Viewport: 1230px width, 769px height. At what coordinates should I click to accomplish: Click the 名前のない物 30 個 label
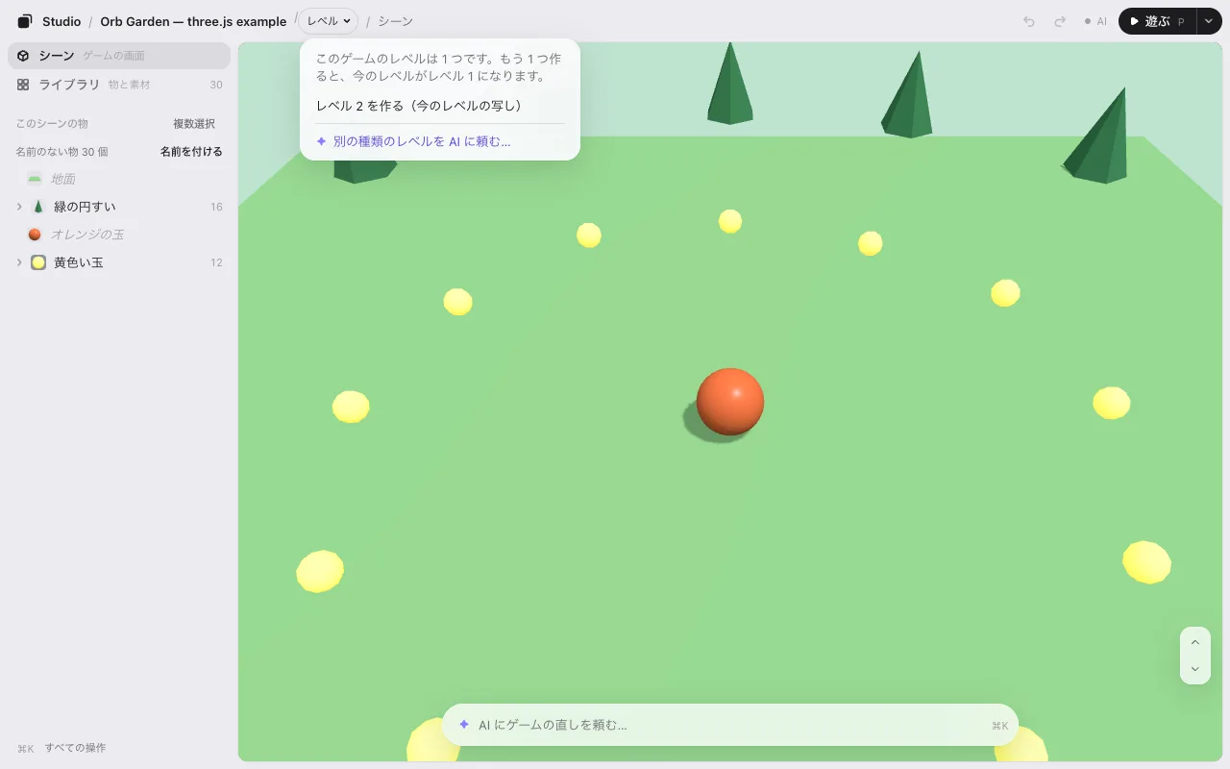point(61,152)
